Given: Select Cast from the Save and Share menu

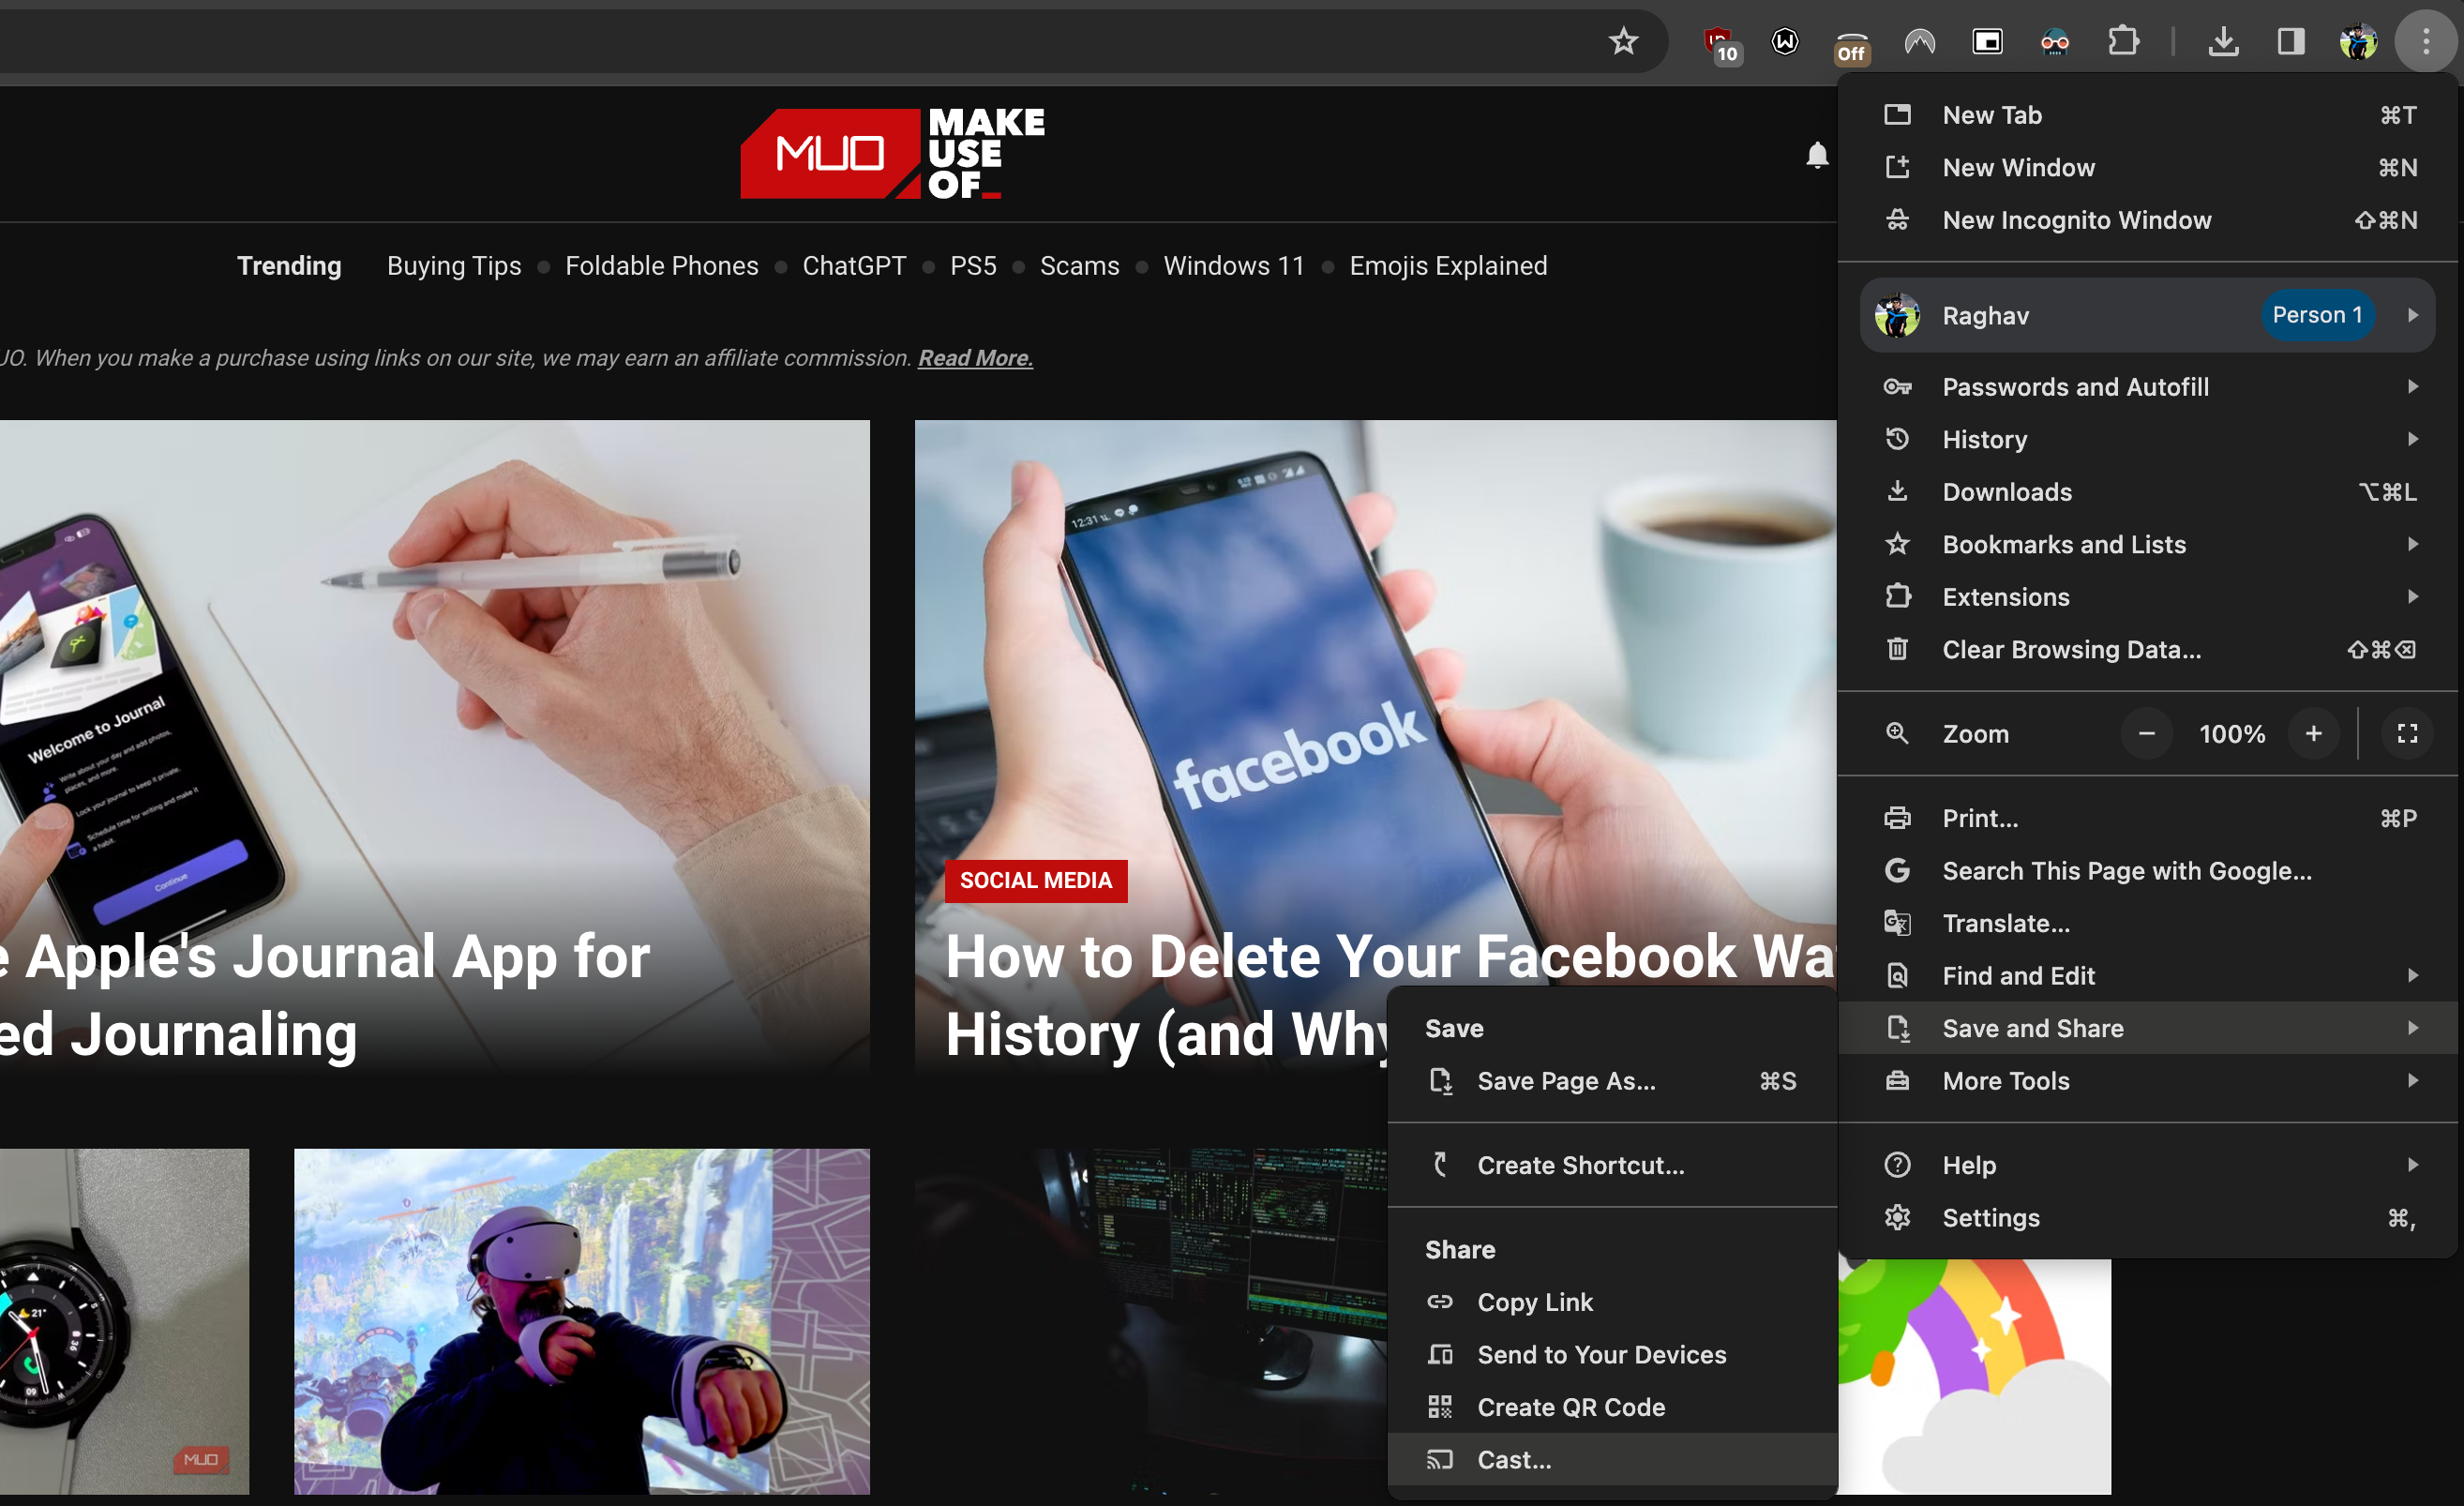Looking at the screenshot, I should (1517, 1459).
